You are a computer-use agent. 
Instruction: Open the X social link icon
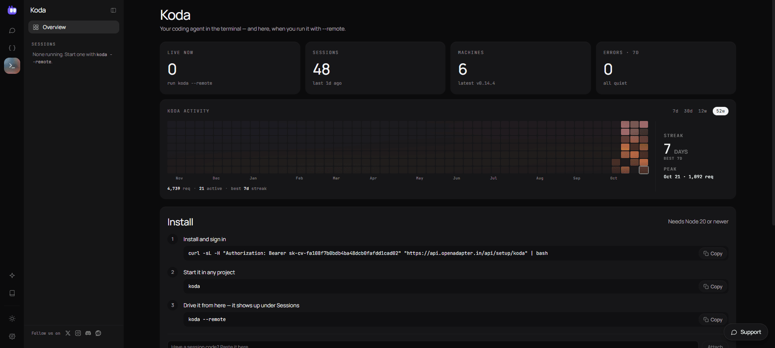pos(68,333)
